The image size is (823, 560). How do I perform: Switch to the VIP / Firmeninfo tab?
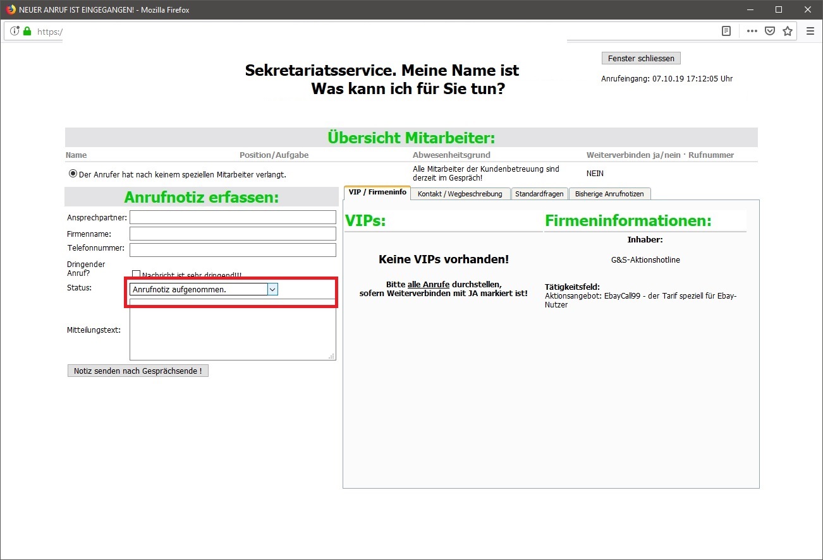coord(377,193)
